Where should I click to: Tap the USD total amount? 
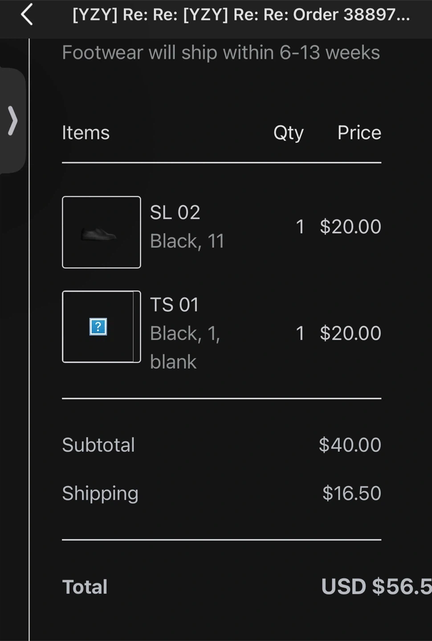point(376,587)
